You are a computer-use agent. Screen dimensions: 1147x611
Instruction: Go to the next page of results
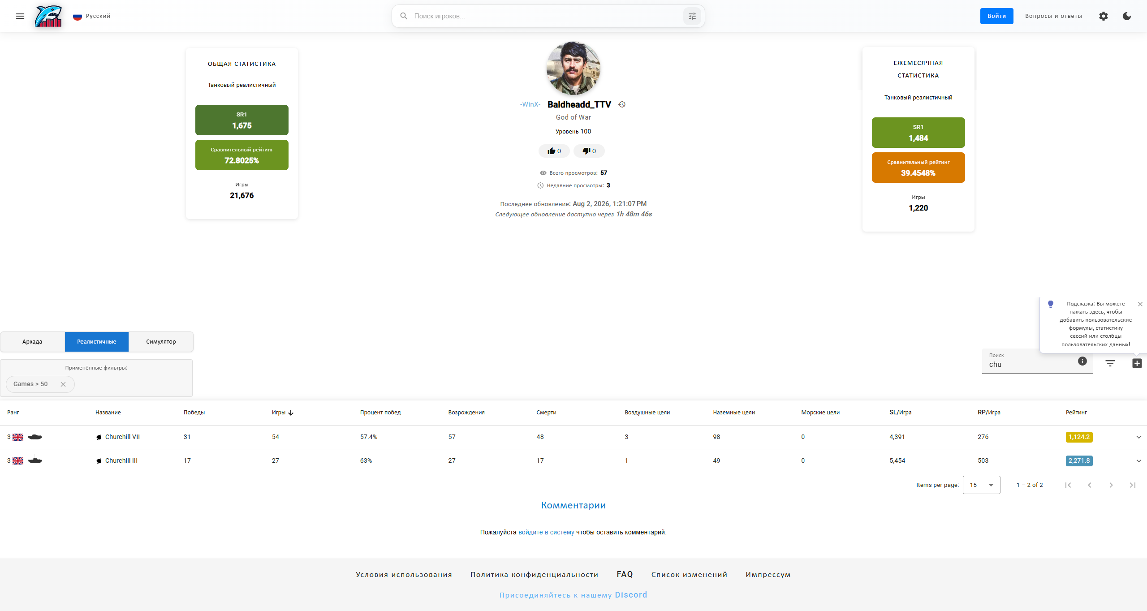click(x=1111, y=485)
